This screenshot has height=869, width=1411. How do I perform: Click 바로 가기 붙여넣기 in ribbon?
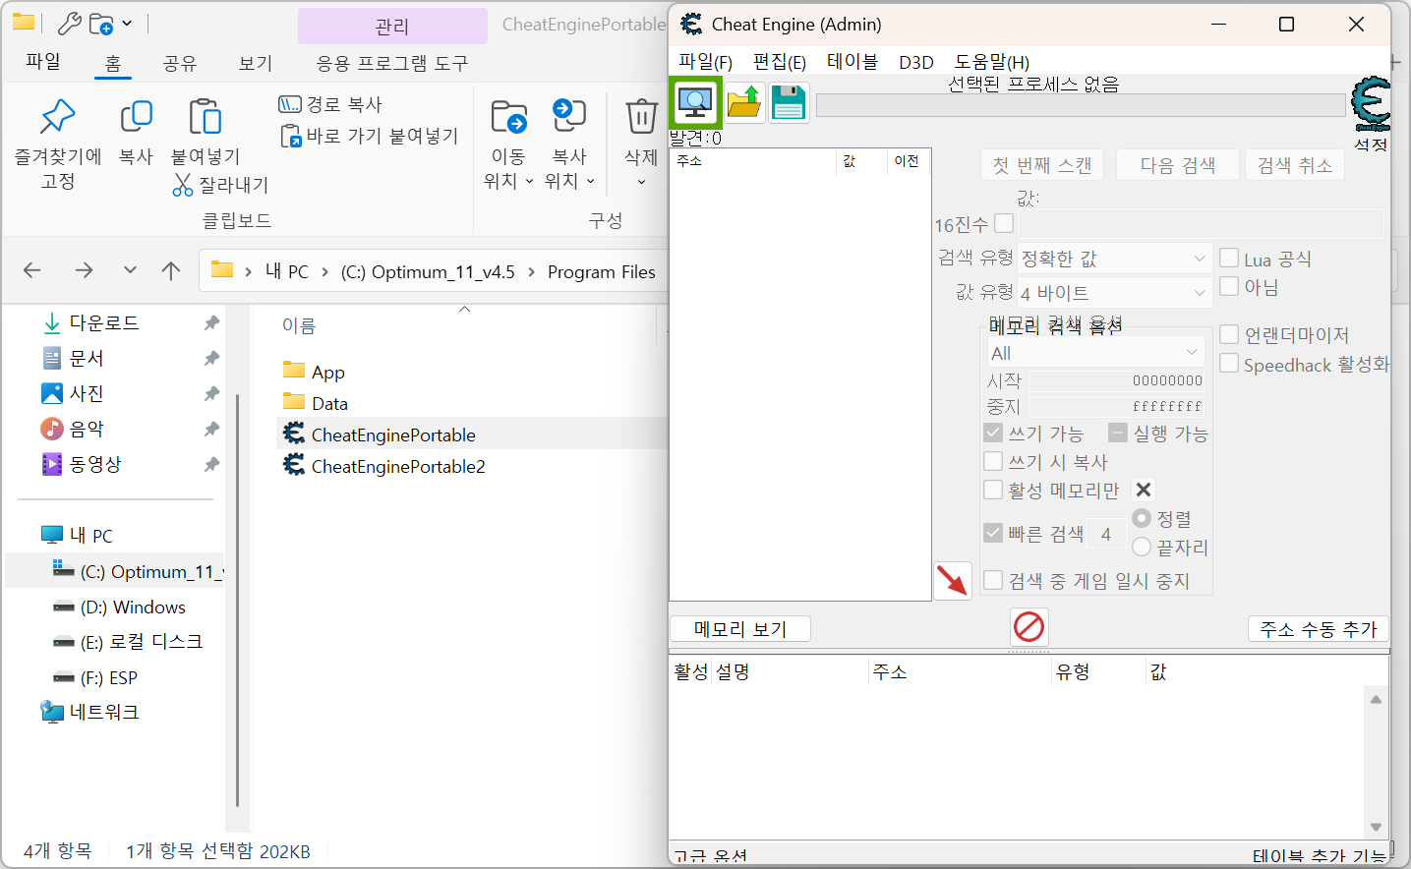coord(370,136)
